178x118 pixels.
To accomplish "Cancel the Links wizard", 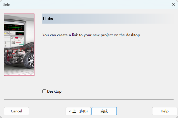I will click(x=16, y=111).
